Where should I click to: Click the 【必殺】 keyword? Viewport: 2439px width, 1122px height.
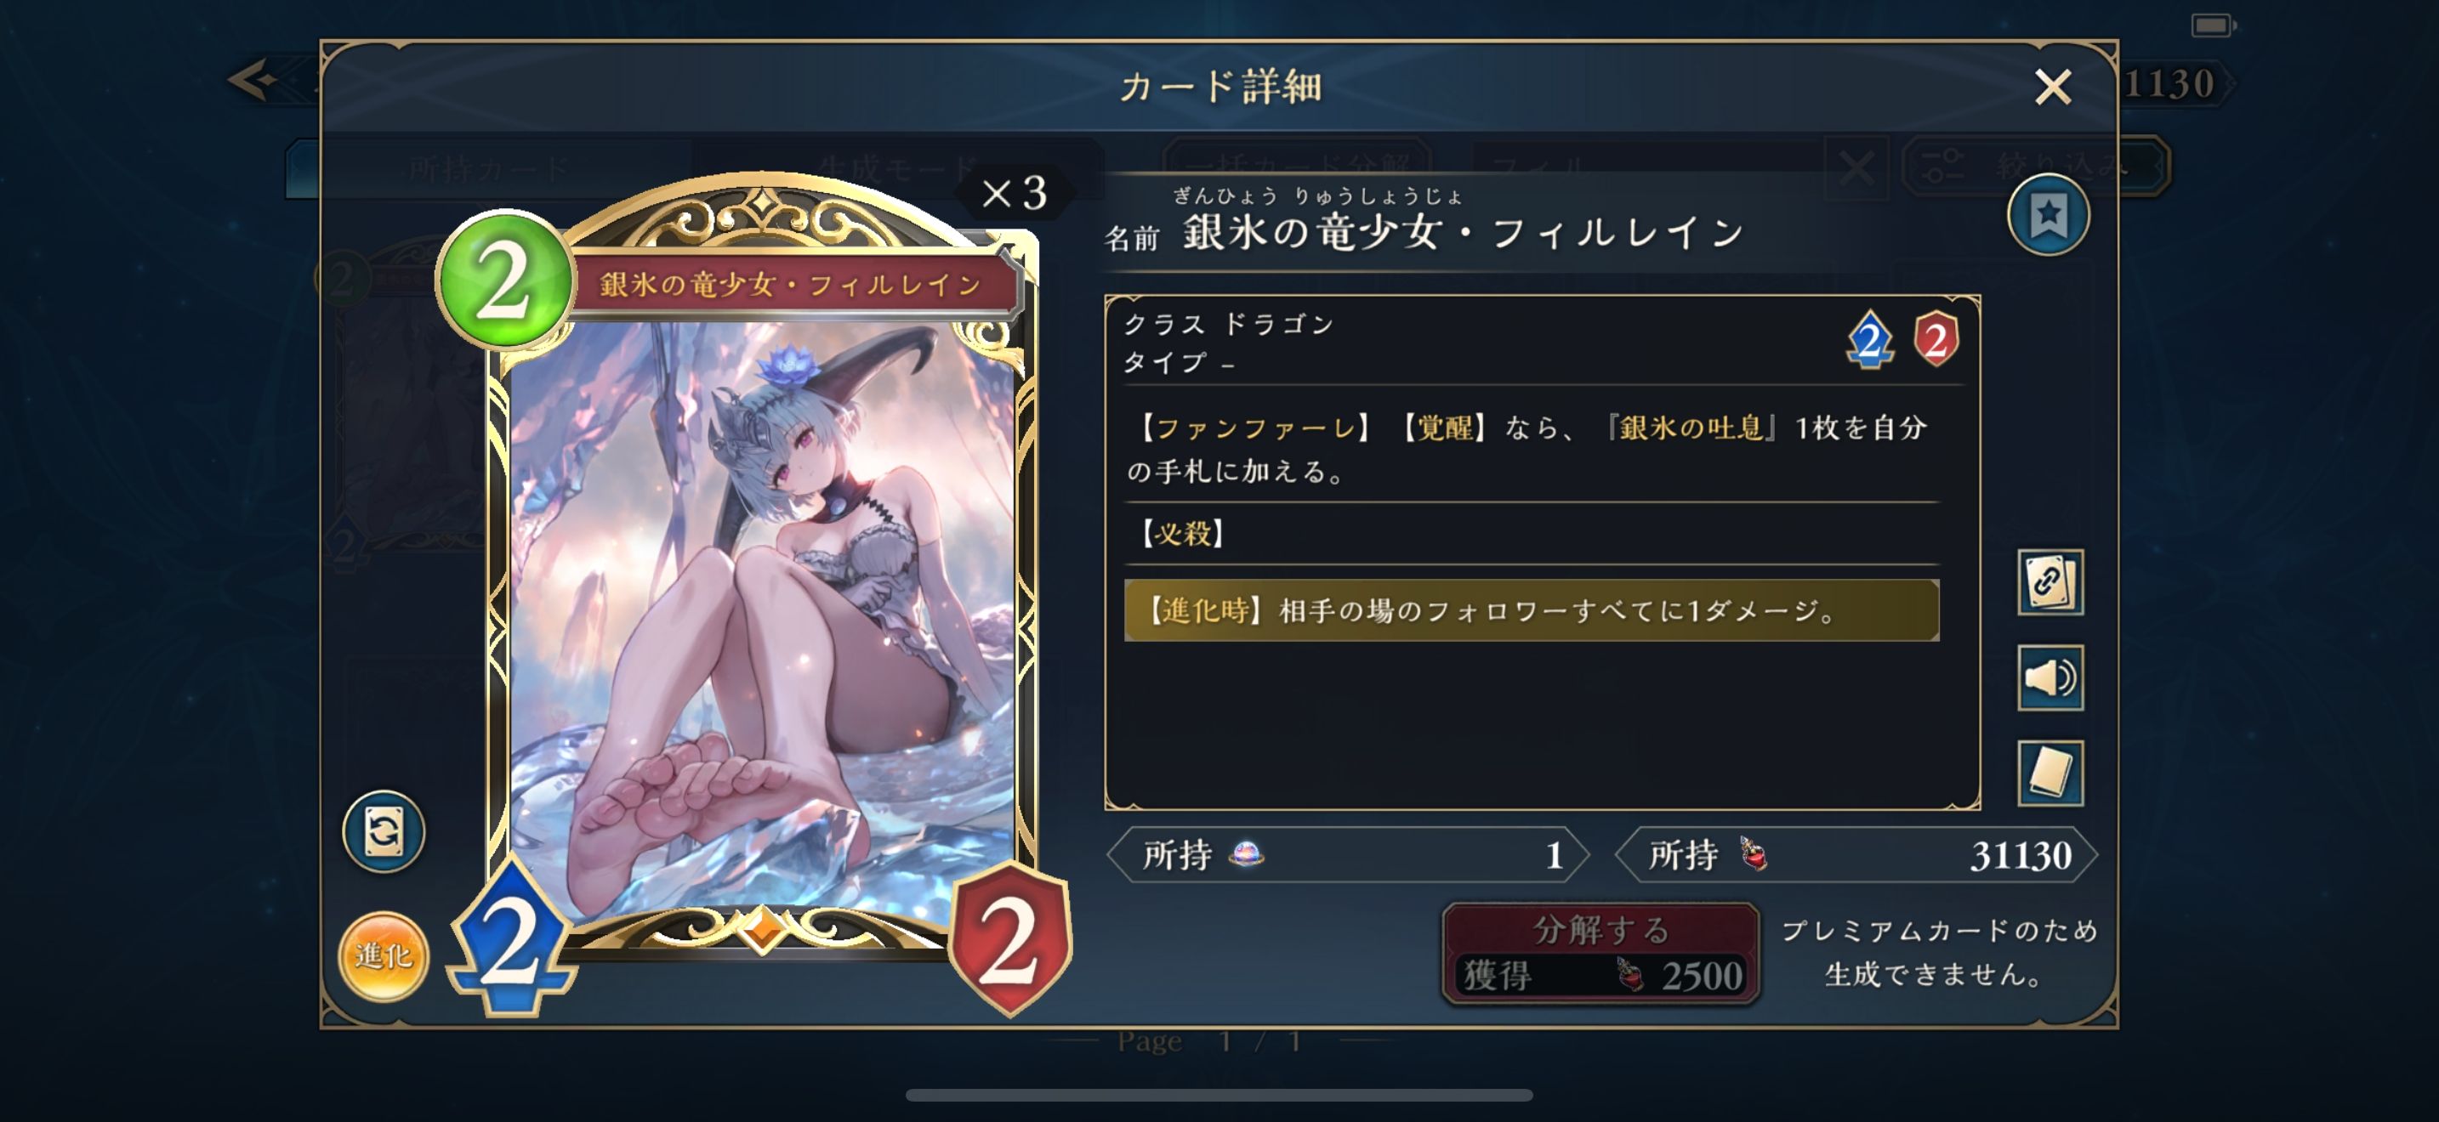pos(1181,534)
